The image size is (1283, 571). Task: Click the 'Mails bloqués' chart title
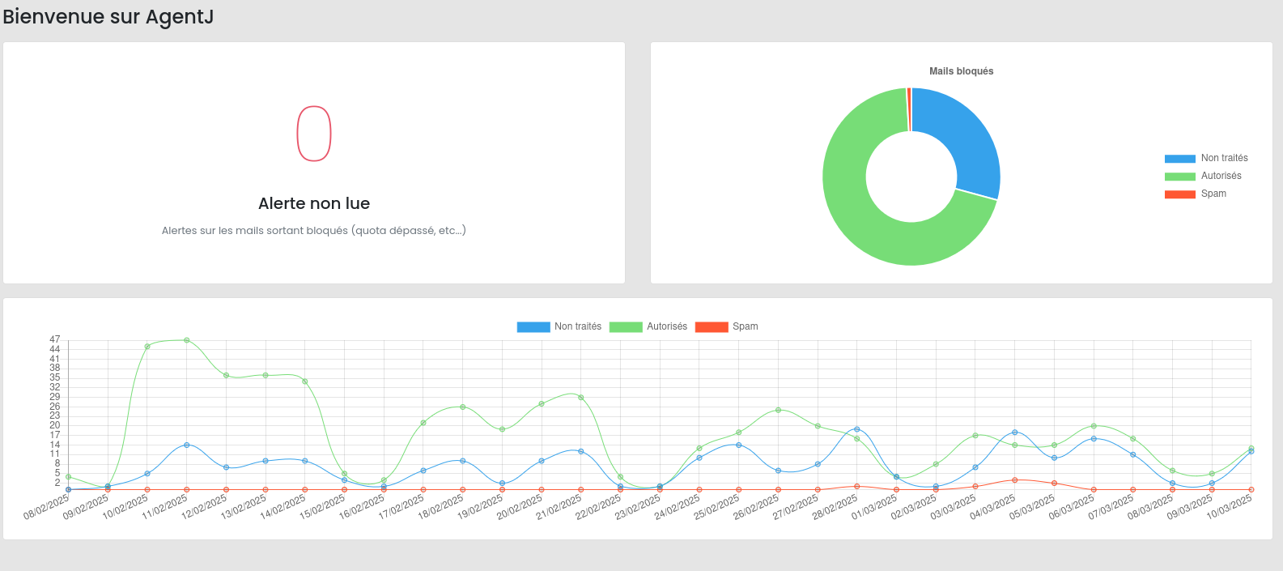pyautogui.click(x=962, y=71)
